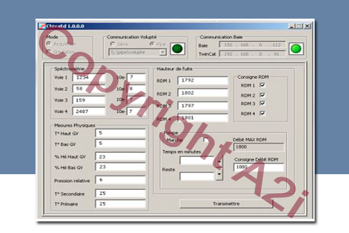Minimize the ChivaEd window
This screenshot has height=233, width=349.
(291, 26)
